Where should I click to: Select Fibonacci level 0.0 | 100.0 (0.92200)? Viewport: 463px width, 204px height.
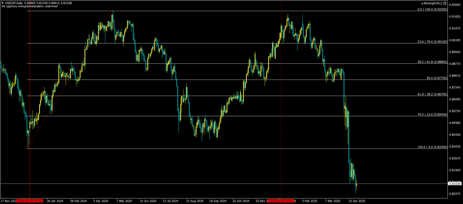(x=432, y=9)
